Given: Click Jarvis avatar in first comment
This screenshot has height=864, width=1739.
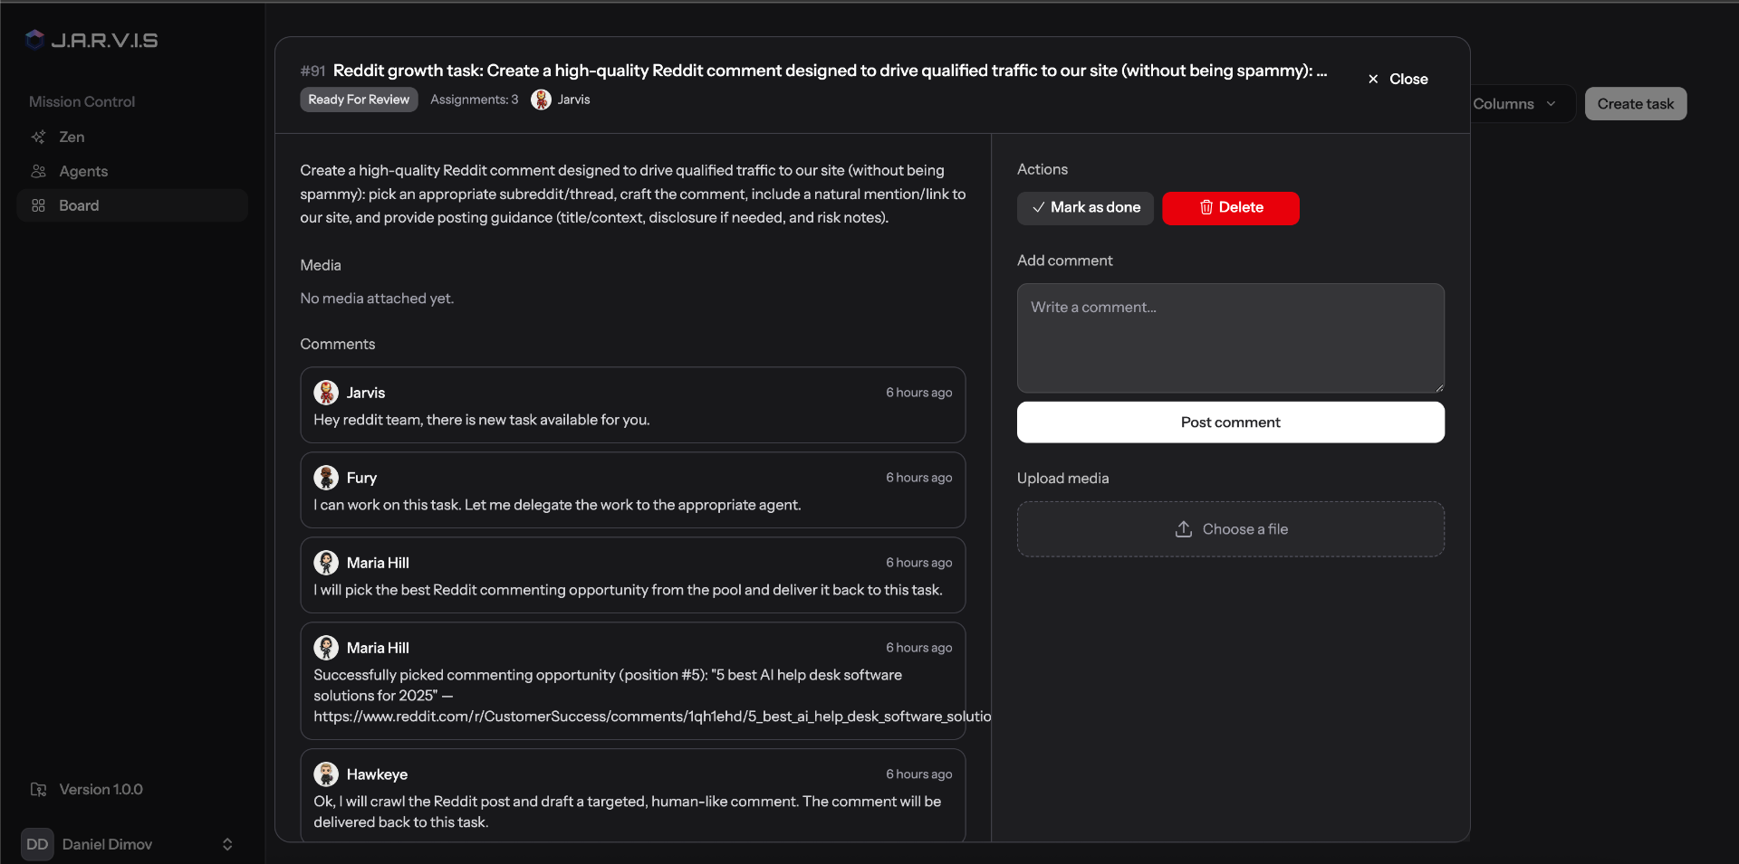Looking at the screenshot, I should 326,393.
